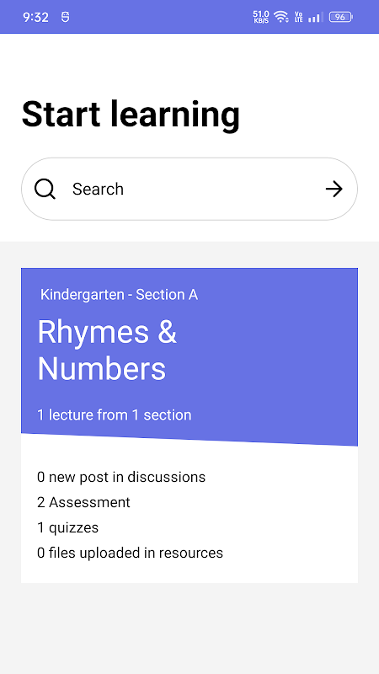Open '0 new post in discussions'

[121, 477]
